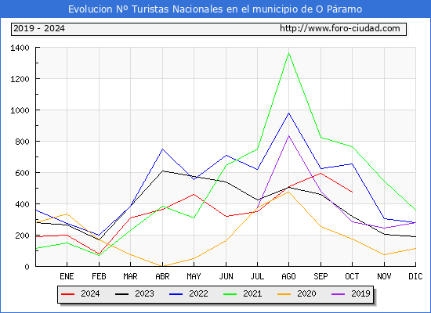Click the NOV month axis label

click(384, 276)
